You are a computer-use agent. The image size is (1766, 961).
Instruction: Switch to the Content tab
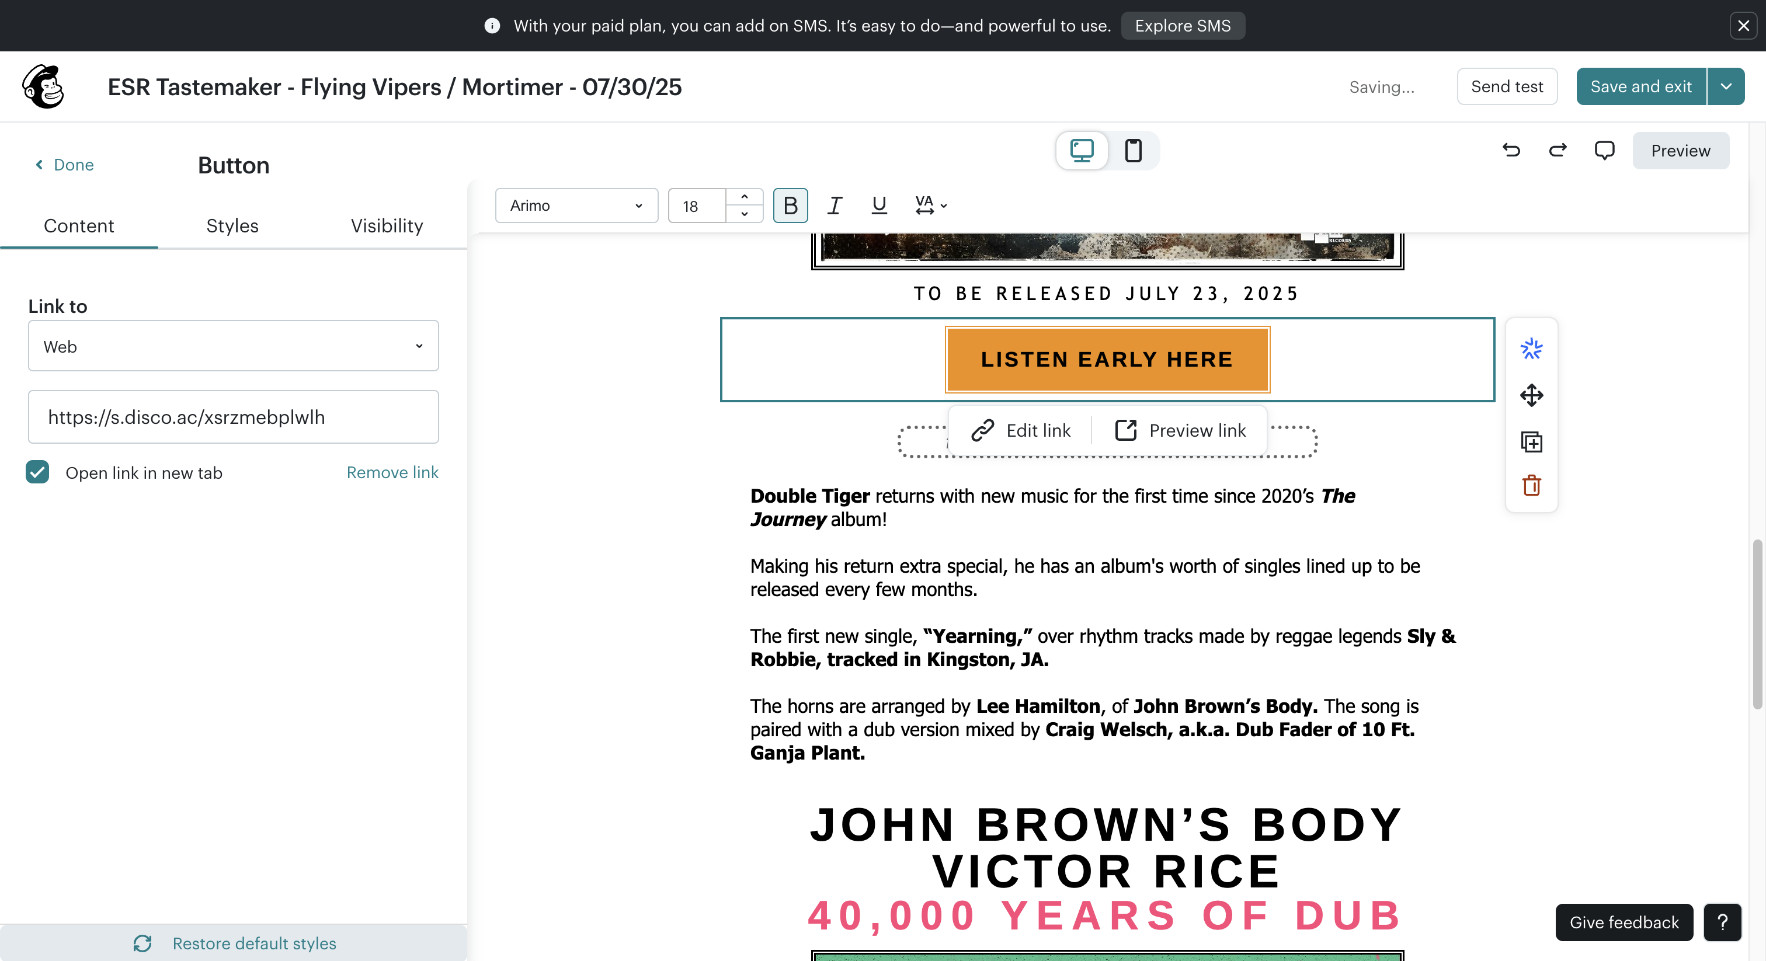point(79,225)
